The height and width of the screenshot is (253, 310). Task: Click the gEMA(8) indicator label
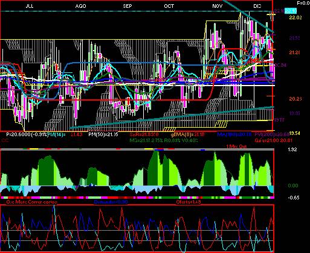(188, 134)
